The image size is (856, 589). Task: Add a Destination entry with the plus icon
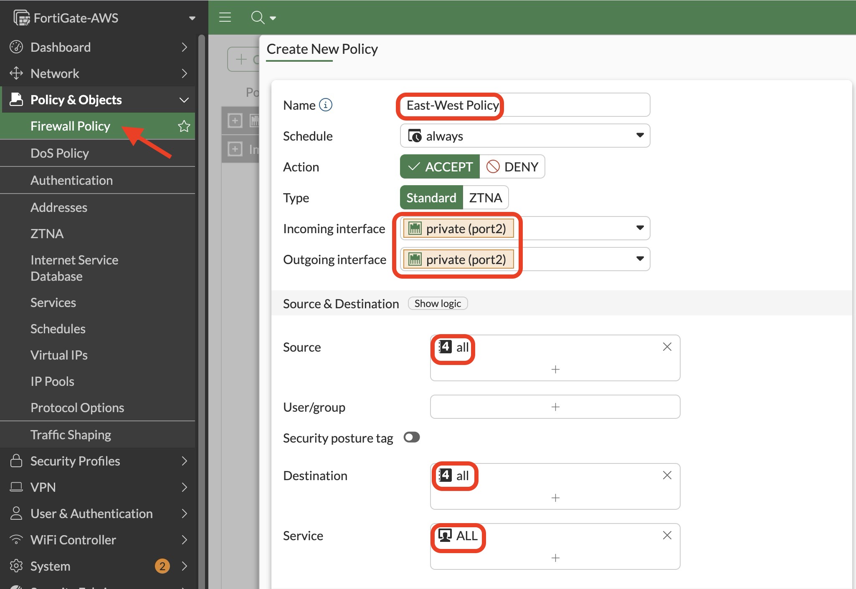coord(555,498)
